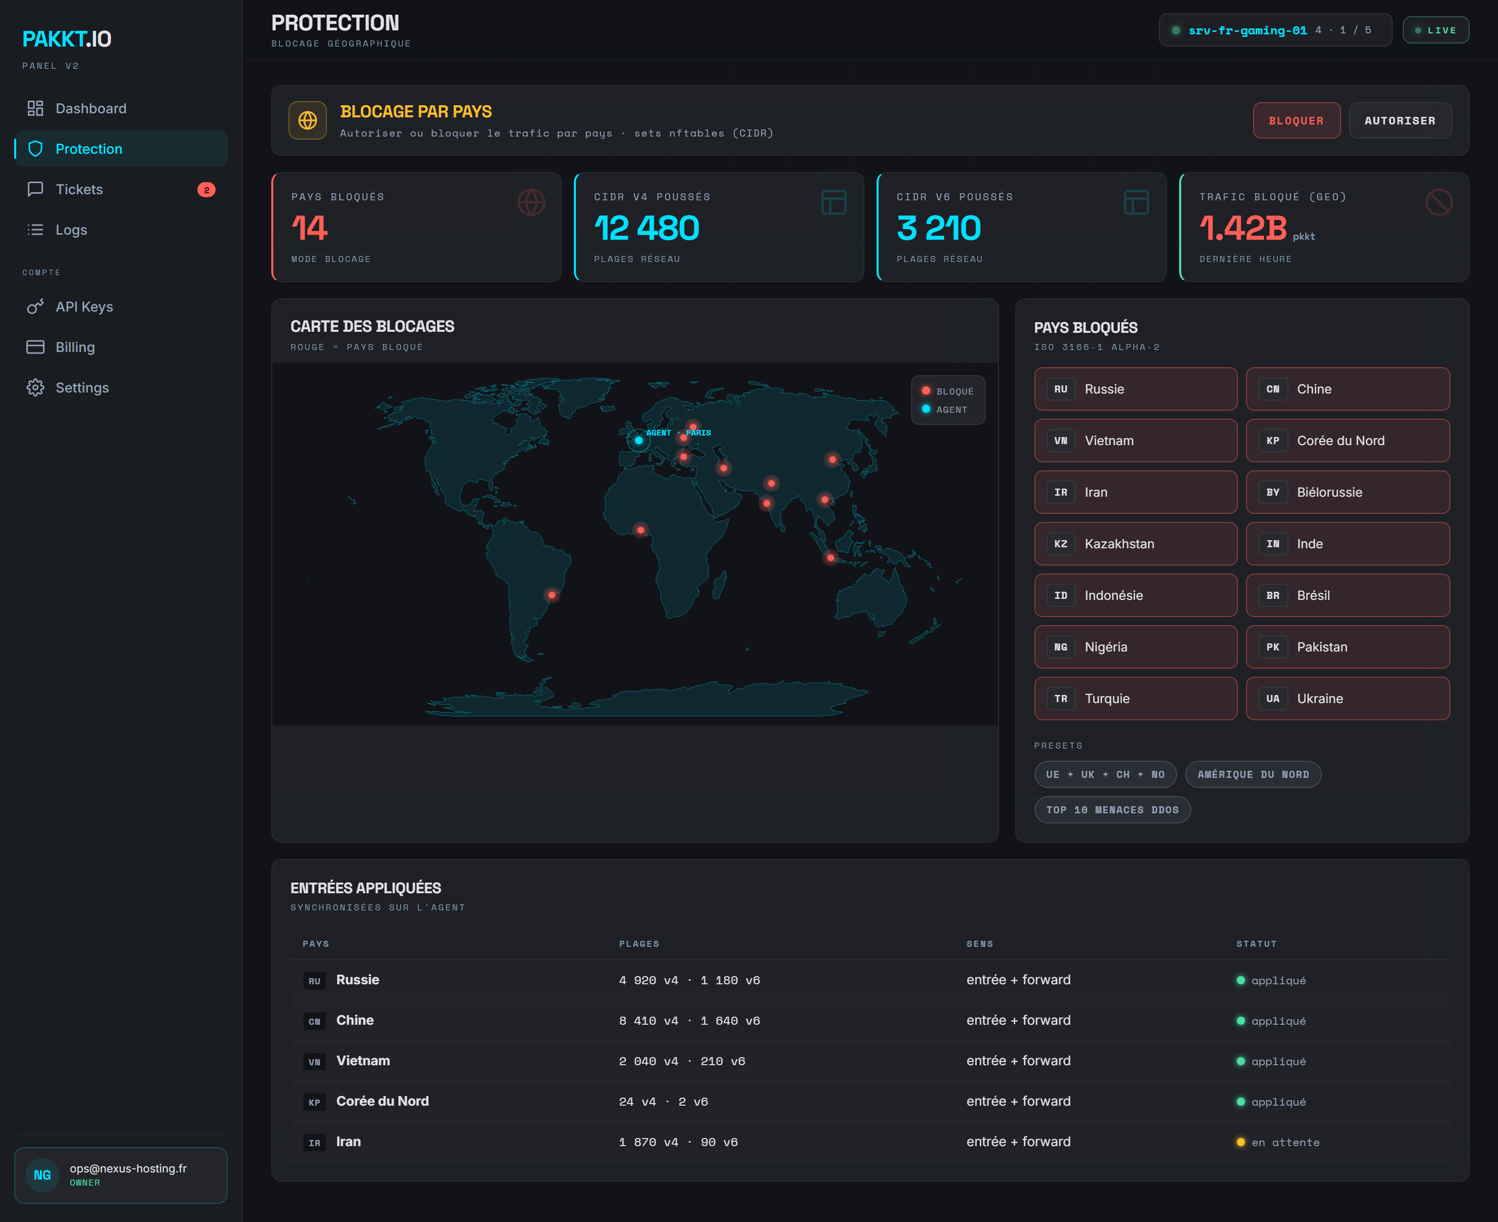Click the API Keys key icon
The height and width of the screenshot is (1222, 1498).
(x=35, y=307)
